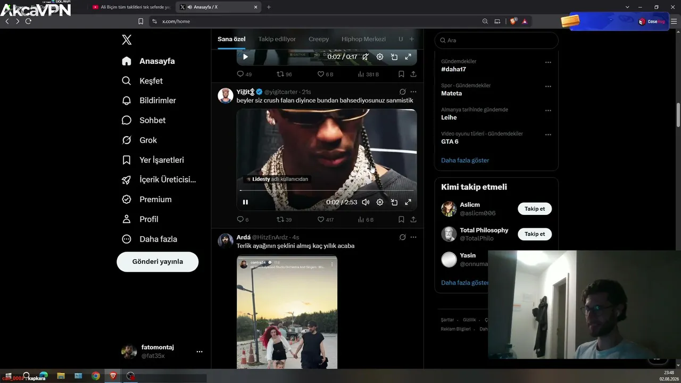Viewport: 681px width, 383px height.
Task: Open Yer İşaretleri bookmarks page
Action: click(x=153, y=160)
